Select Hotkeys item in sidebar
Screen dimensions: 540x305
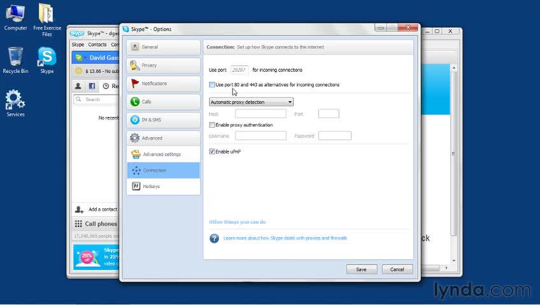[x=163, y=187]
